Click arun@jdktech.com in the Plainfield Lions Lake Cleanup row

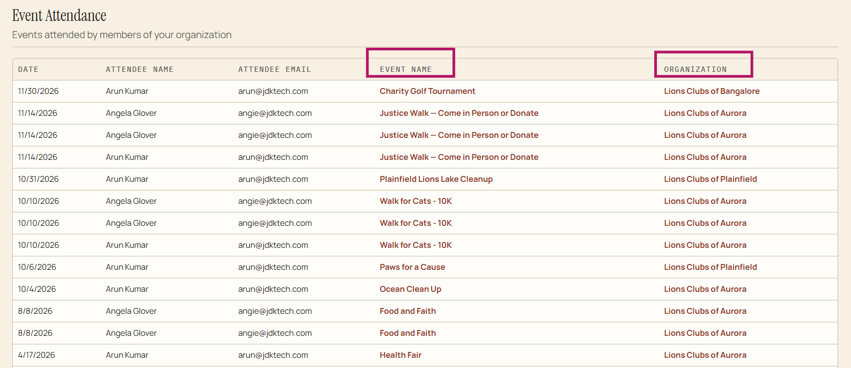click(273, 179)
